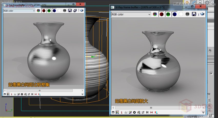Switch to RGB channels in the left frame buffer

pos(38,11)
